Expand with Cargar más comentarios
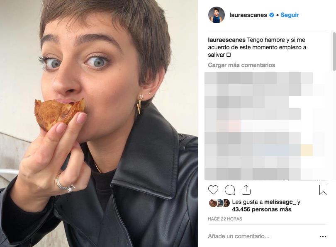 pyautogui.click(x=241, y=65)
